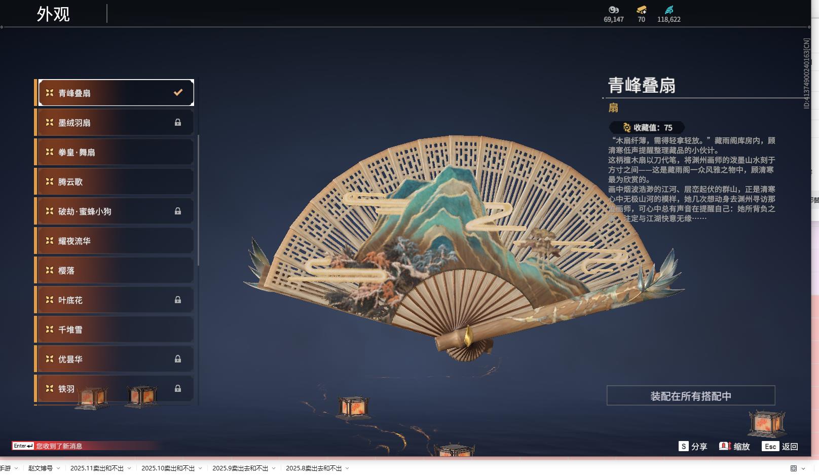The image size is (819, 476).
Task: Select the 樱落 fan skin
Action: pyautogui.click(x=116, y=270)
